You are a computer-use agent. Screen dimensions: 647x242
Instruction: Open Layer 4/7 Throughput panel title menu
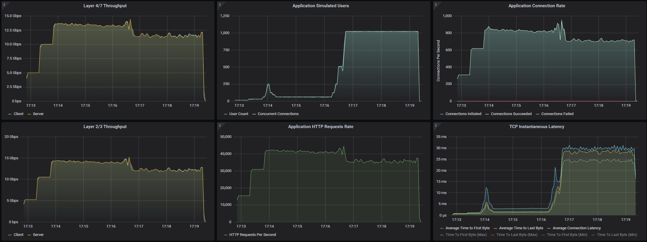click(x=105, y=6)
